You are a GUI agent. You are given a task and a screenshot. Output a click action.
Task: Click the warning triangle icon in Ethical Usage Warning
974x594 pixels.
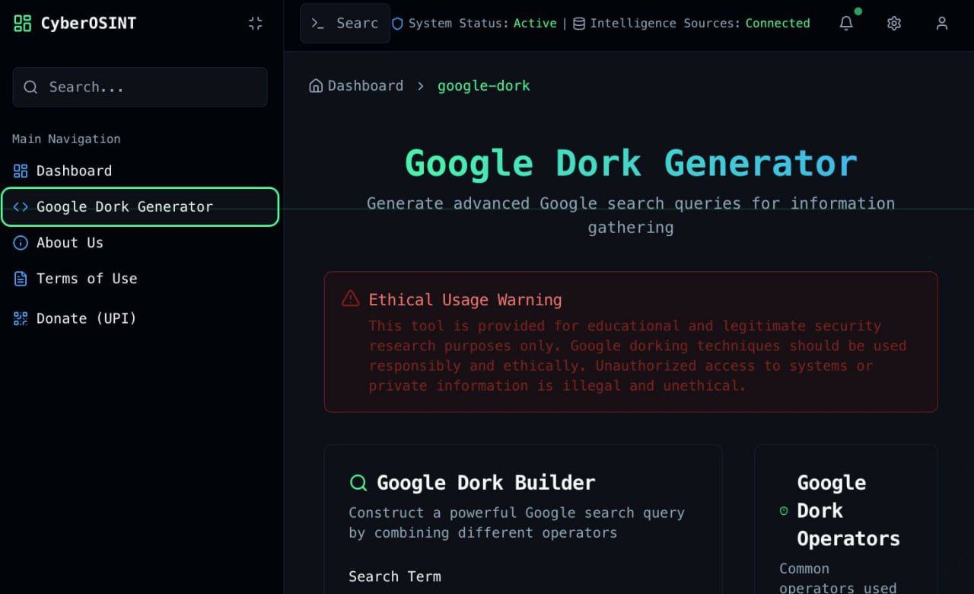(x=350, y=299)
